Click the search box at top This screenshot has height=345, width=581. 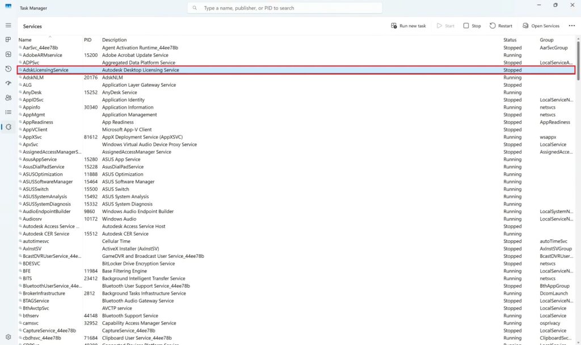pos(285,8)
